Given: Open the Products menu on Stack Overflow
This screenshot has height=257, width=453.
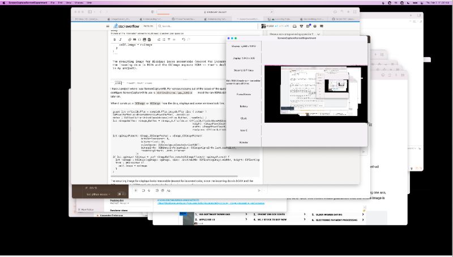Looking at the screenshot, I should click(x=148, y=26).
